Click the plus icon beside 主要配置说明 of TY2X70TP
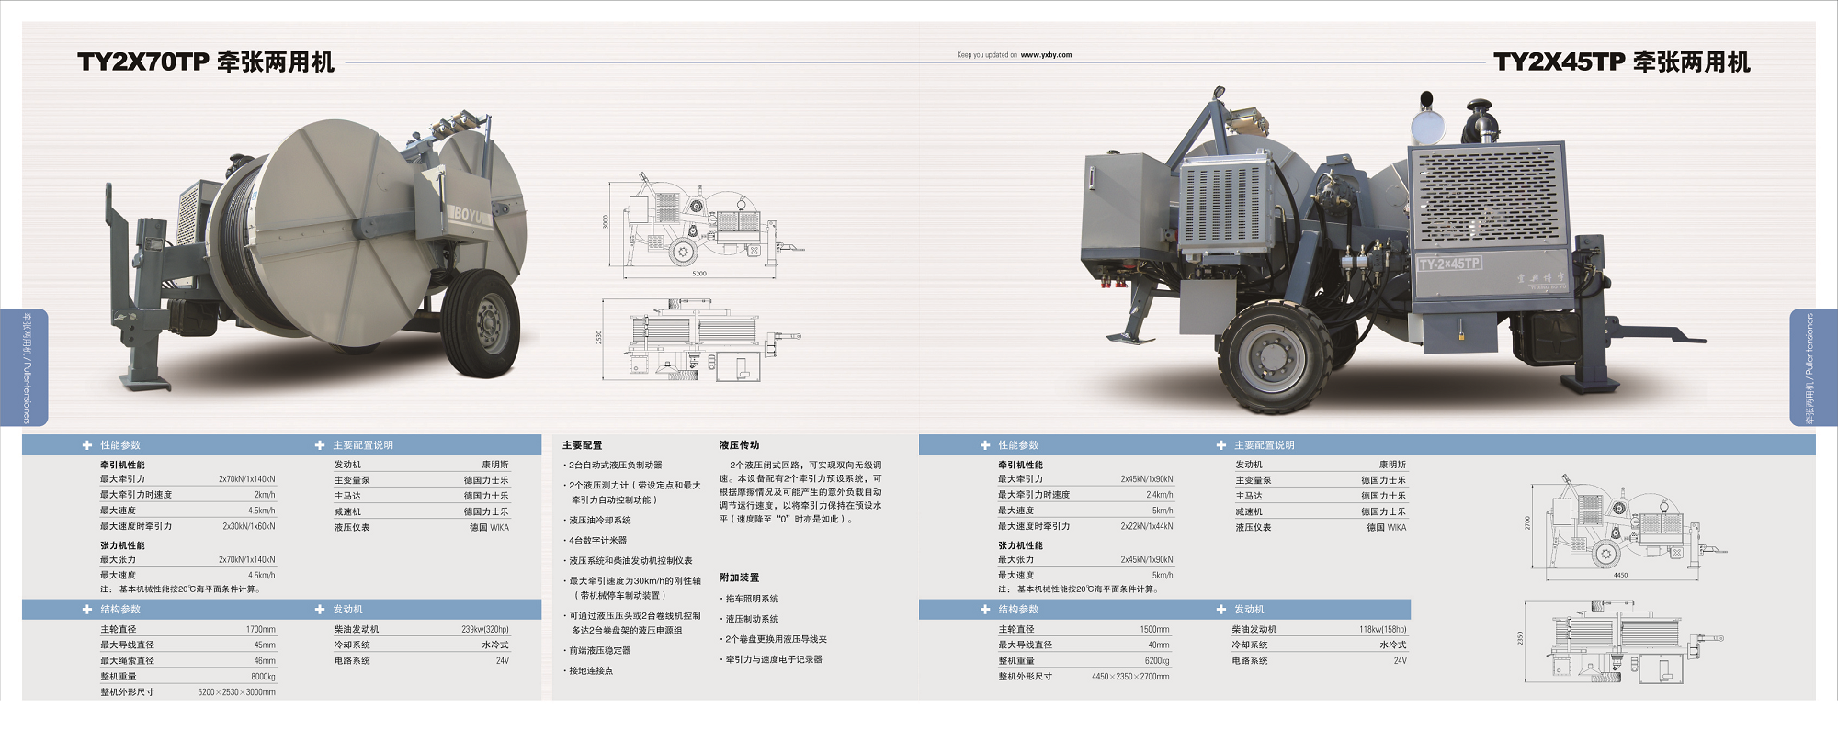The image size is (1838, 752). point(320,445)
